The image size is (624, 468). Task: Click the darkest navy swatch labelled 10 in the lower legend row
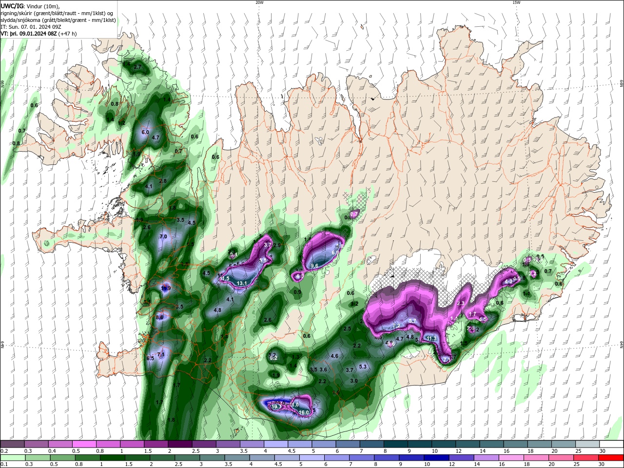[x=435, y=458]
